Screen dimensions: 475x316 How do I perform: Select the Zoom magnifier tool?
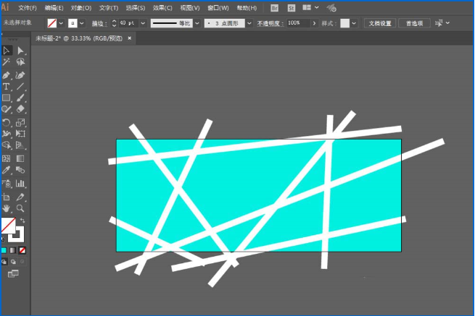[x=20, y=208]
